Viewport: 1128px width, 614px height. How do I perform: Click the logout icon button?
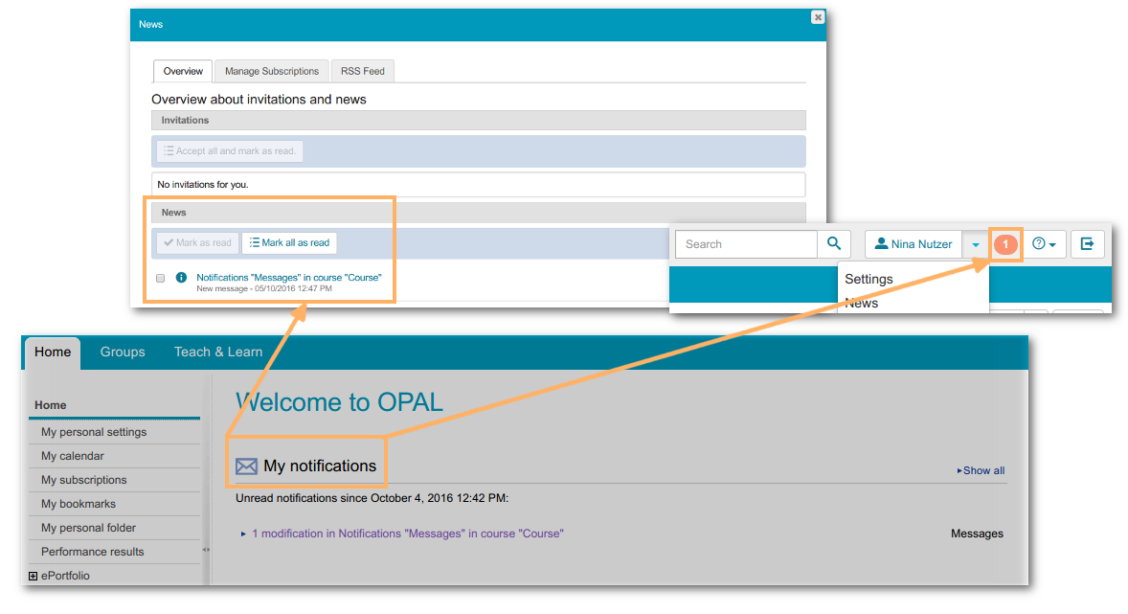(x=1087, y=244)
